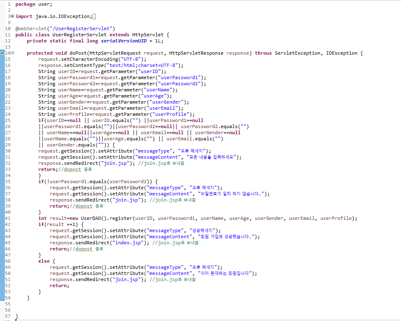Click the '@WebServlet' annotation on line 10
This screenshot has height=321, width=401.
[31, 29]
